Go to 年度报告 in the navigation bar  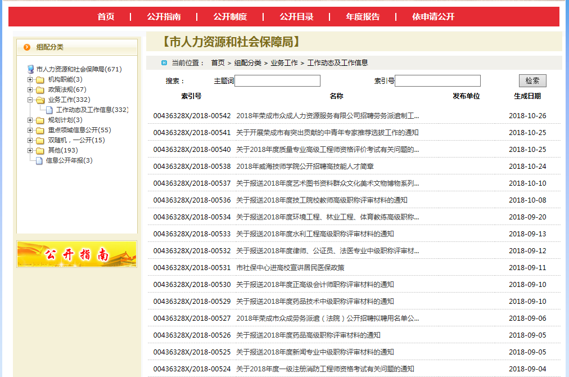[x=363, y=16]
